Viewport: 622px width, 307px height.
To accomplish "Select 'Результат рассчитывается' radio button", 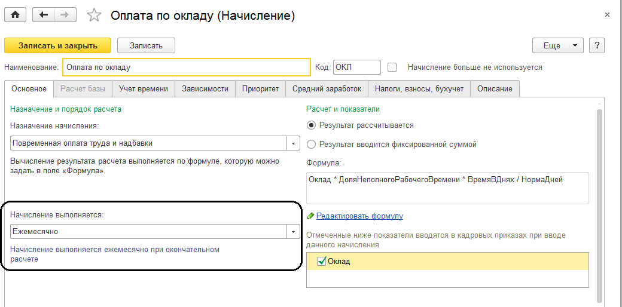I will click(311, 125).
